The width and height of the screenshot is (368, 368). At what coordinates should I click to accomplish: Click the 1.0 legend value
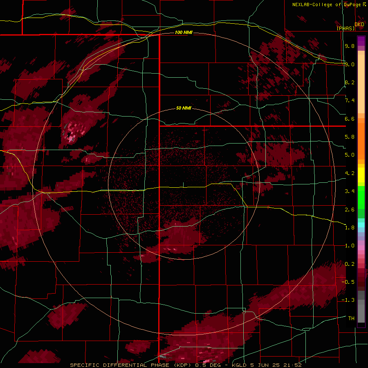[x=350, y=246]
